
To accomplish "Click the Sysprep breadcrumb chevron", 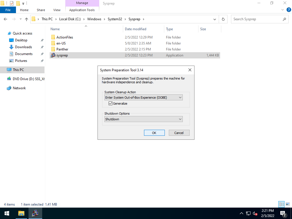I will click(144, 19).
